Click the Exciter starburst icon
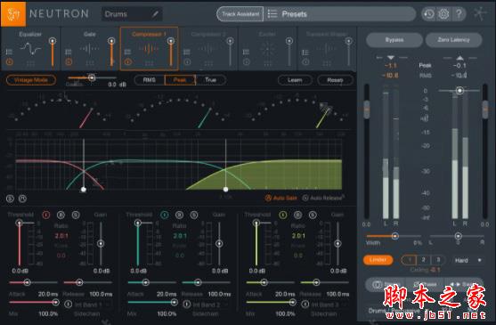Viewport: 496px width, 325px height. pyautogui.click(x=268, y=49)
